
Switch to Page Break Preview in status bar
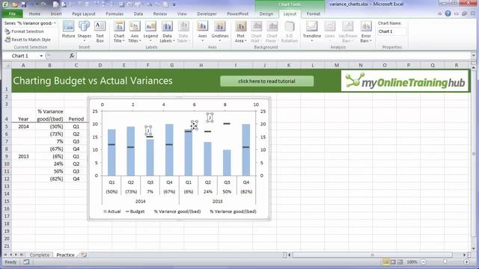tap(400, 262)
